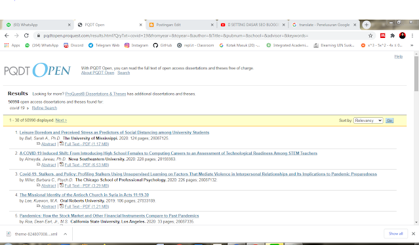This screenshot has width=419, height=245.
Task: Open ProQuest Dissertations & Theses link
Action: click(x=96, y=94)
